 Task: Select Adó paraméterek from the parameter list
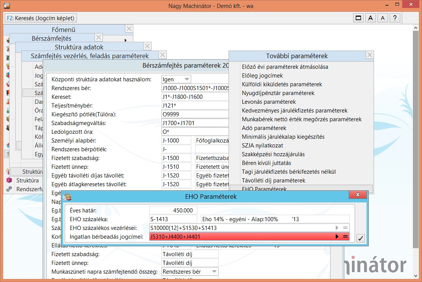pos(264,128)
